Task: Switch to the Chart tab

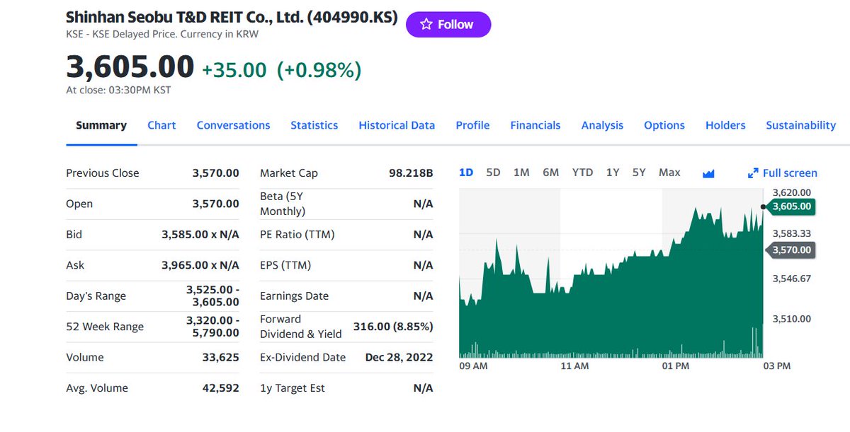Action: tap(161, 125)
